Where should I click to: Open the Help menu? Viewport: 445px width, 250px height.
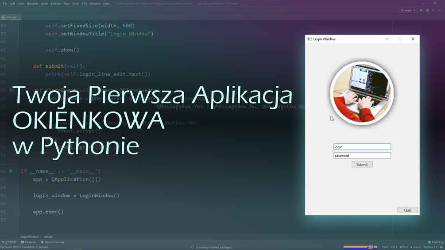[106, 4]
